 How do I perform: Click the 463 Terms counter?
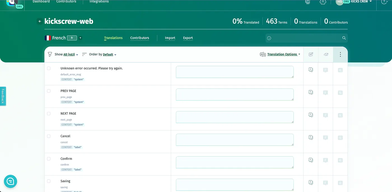tap(277, 21)
